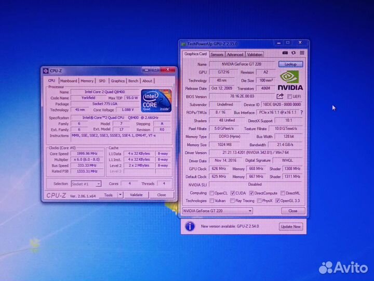374x281 pixels.
Task: Click the CPU-Z title bar icon
Action: pyautogui.click(x=46, y=71)
